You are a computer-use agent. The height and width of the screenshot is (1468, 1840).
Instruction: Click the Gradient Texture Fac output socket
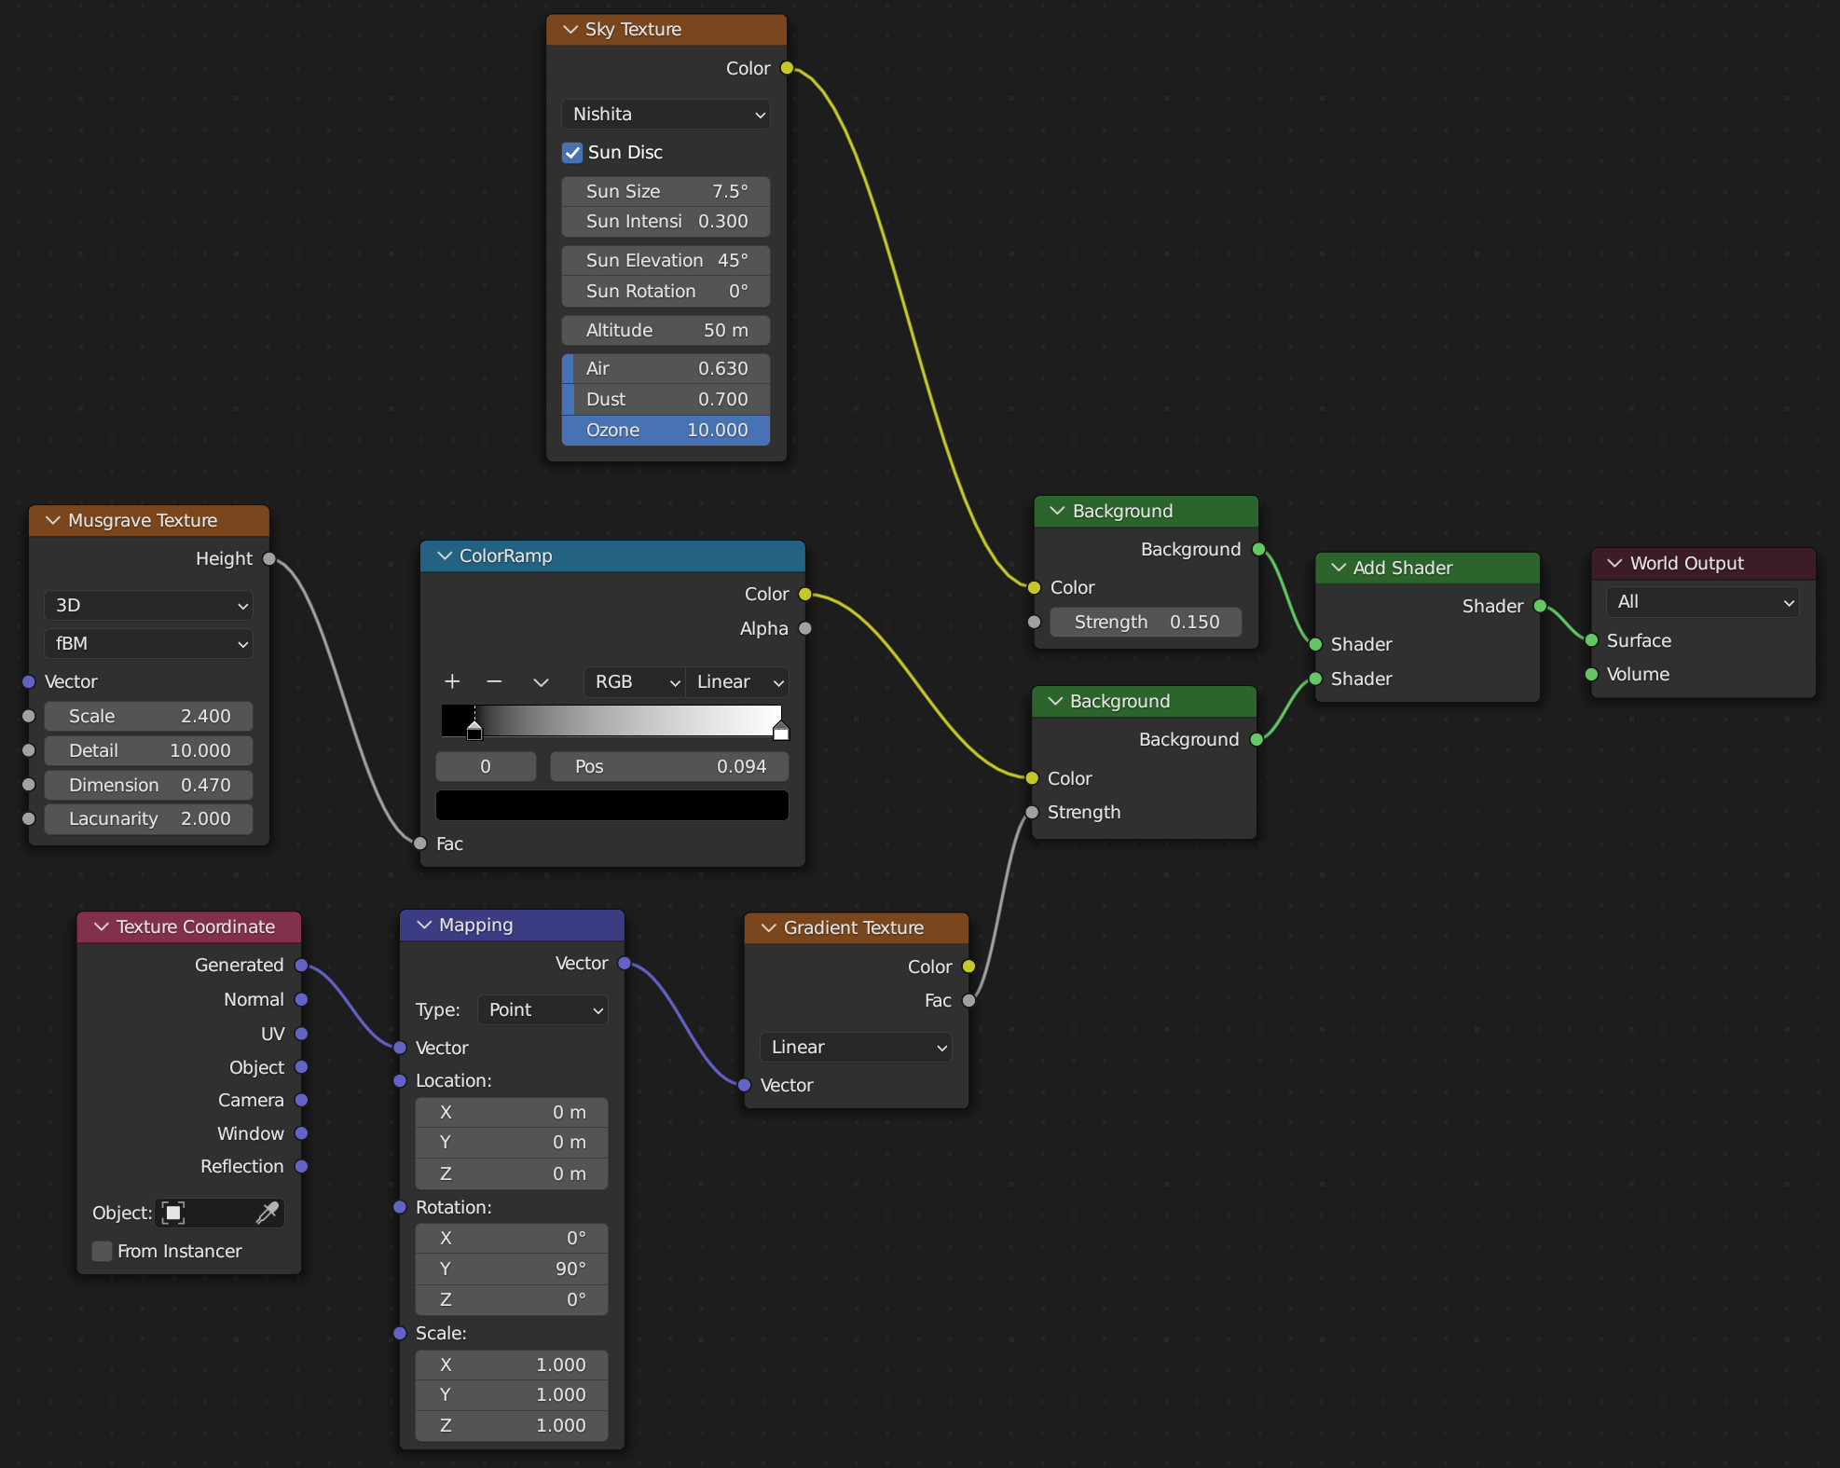tap(968, 1000)
